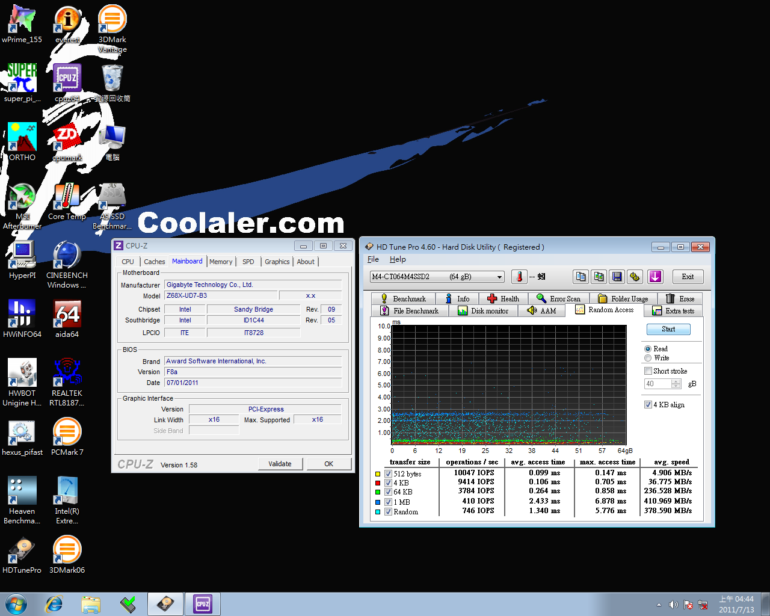Open the Graphics tab in CPU-Z

click(277, 262)
